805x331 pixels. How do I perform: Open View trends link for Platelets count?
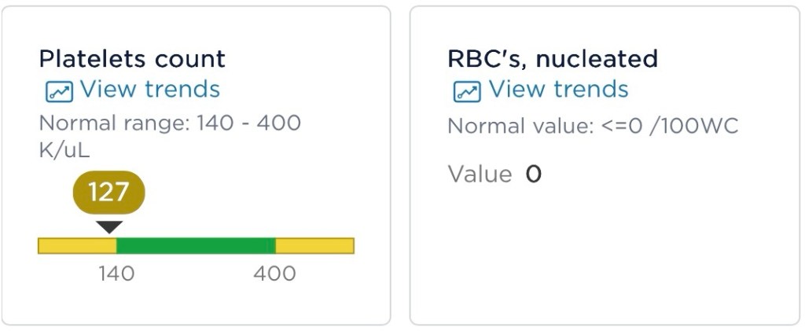pos(149,90)
